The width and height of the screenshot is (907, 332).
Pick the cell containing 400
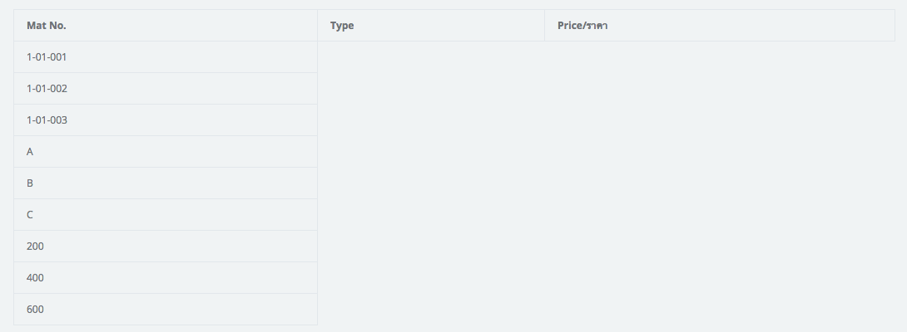166,278
